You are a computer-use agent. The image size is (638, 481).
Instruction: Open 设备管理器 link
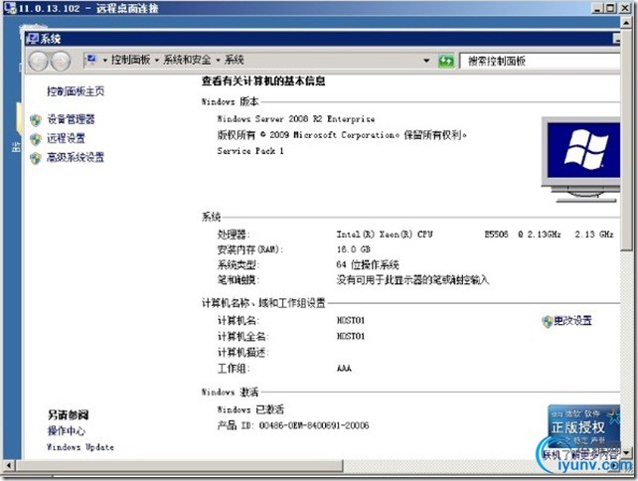point(71,119)
